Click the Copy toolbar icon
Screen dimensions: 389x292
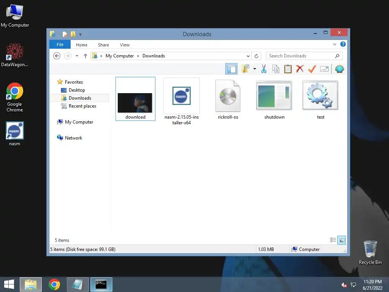pos(275,69)
